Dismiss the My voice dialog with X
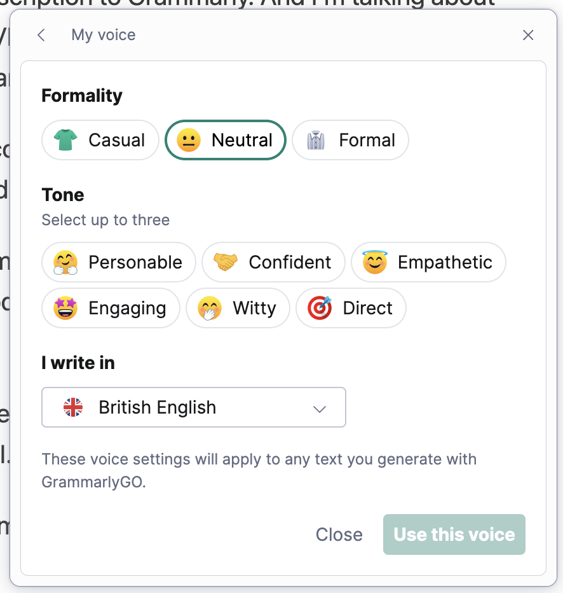 (x=528, y=35)
